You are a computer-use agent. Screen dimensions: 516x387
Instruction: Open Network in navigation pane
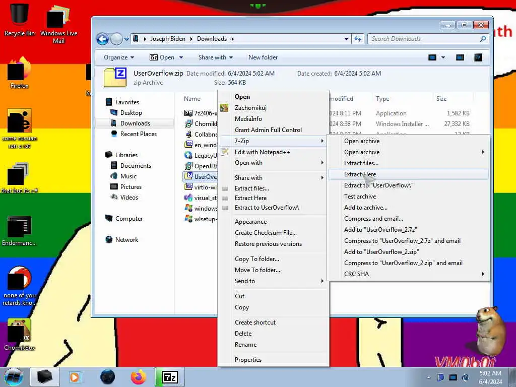click(x=126, y=239)
